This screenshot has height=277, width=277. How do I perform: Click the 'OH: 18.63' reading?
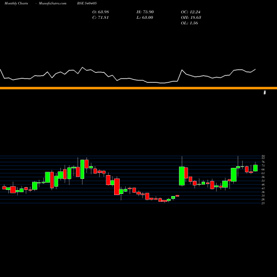pos(191,18)
